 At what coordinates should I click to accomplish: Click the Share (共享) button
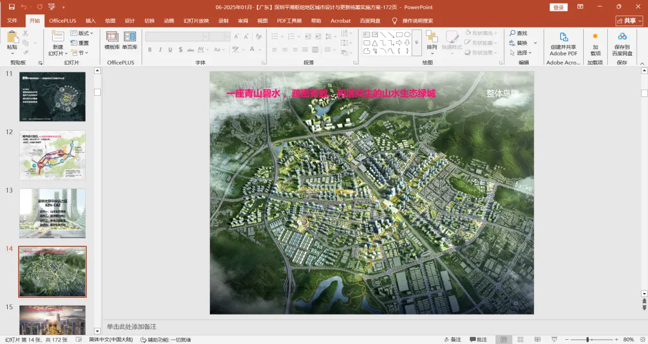(630, 20)
